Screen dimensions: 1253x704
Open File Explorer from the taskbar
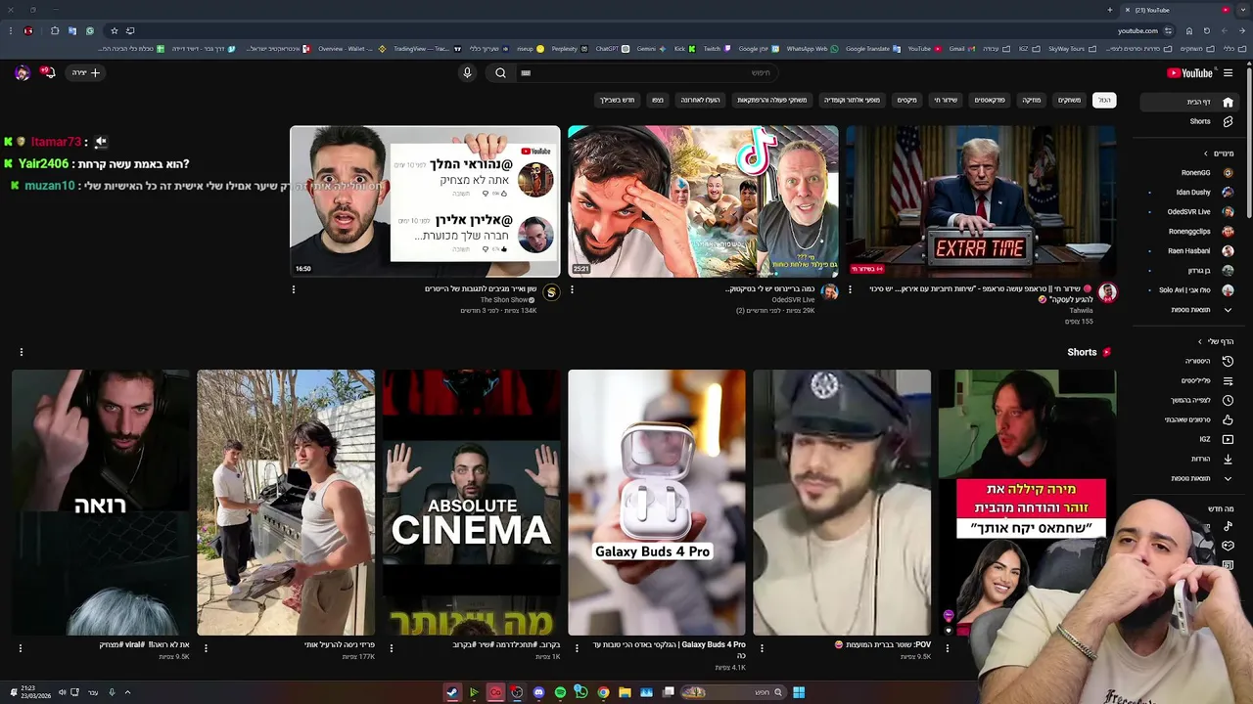pos(625,692)
